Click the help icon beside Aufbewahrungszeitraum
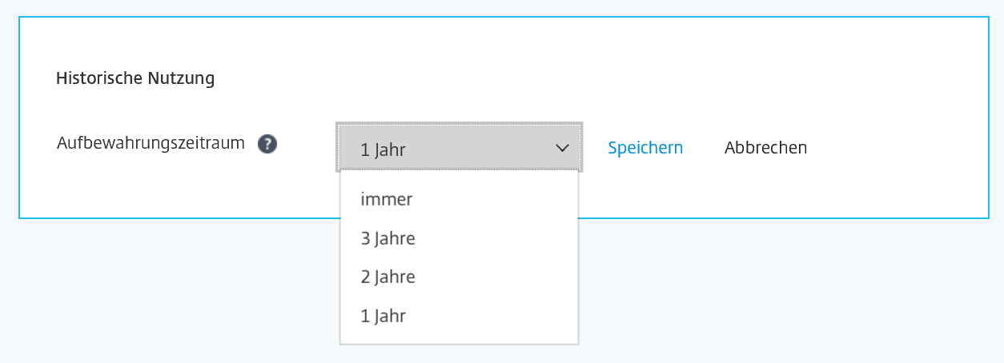Image resolution: width=1004 pixels, height=363 pixels. tap(267, 145)
